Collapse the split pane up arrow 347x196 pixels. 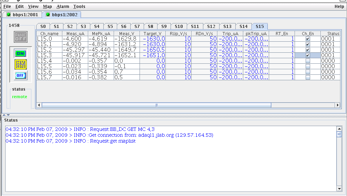tap(4, 115)
